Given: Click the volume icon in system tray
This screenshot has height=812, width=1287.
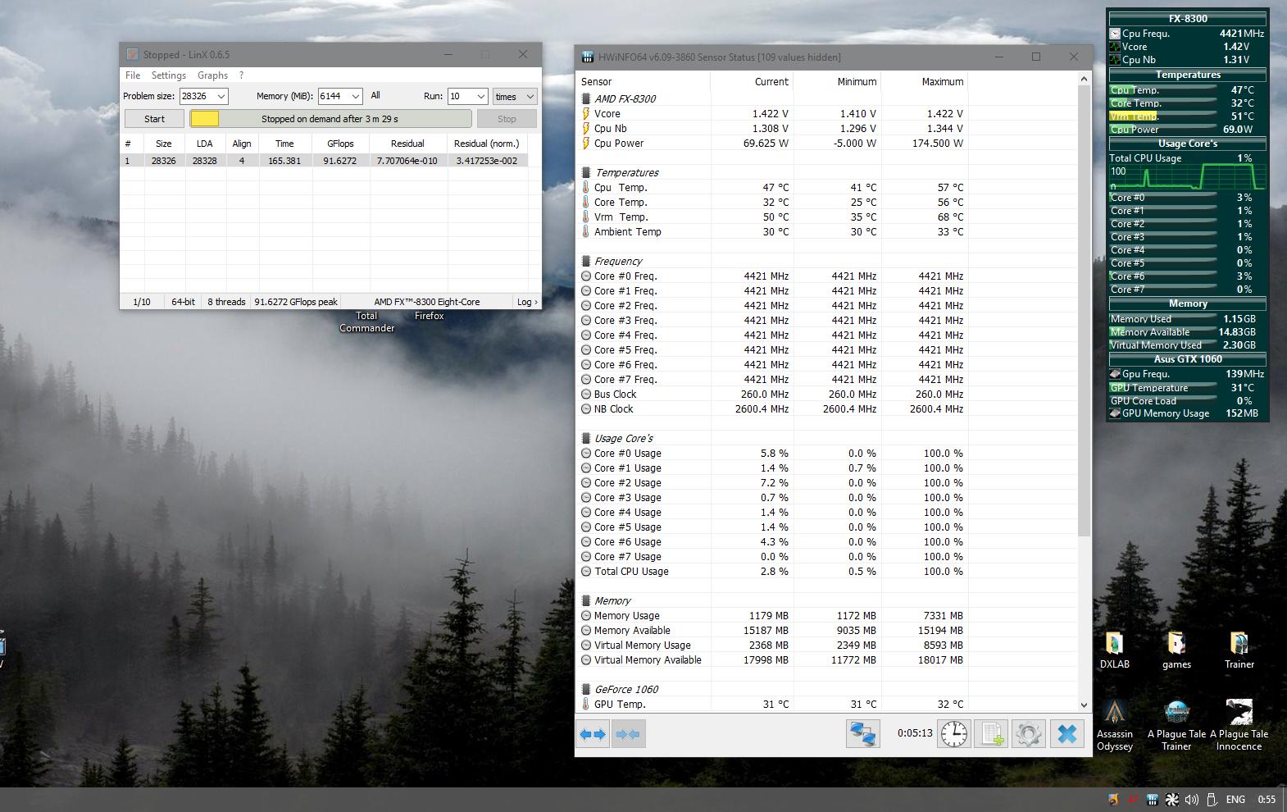Looking at the screenshot, I should [1191, 800].
